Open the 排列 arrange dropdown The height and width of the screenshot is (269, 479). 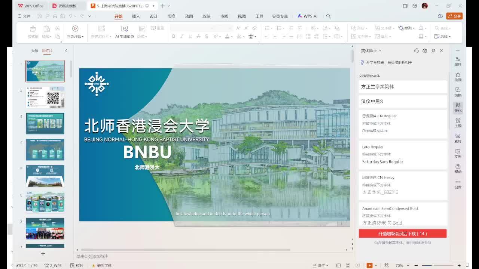(x=407, y=28)
